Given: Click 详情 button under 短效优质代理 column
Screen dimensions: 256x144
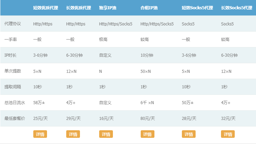Looking at the screenshot, I should coord(40,134).
